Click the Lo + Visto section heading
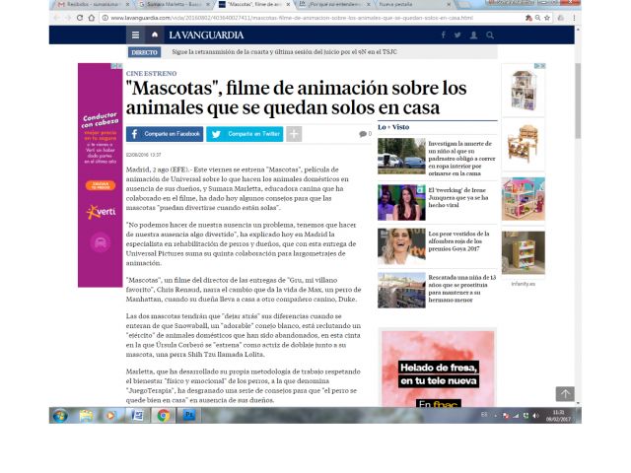631x473 pixels. click(393, 127)
